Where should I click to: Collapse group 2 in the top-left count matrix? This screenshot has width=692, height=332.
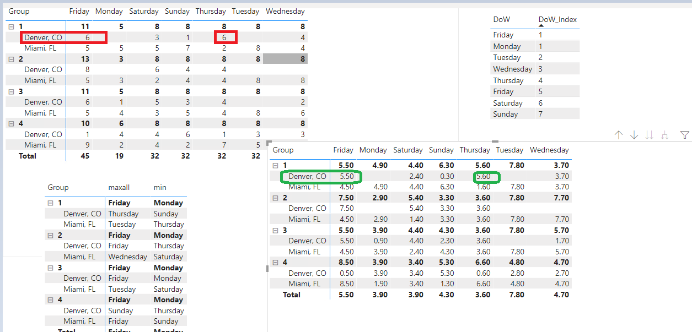[11, 59]
